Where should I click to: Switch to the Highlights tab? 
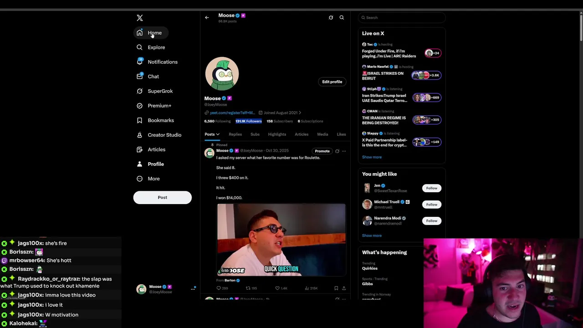[x=277, y=134]
